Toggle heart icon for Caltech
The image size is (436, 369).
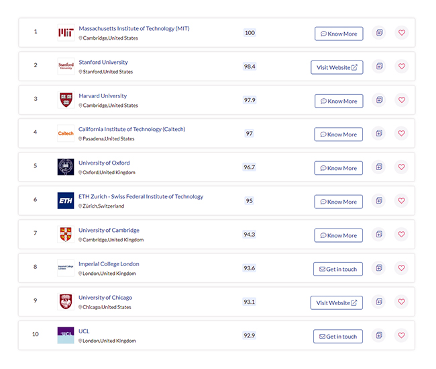(402, 134)
